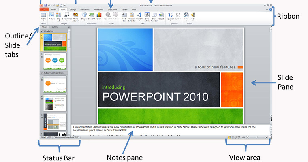Click the Hyperlink button

(x=108, y=16)
